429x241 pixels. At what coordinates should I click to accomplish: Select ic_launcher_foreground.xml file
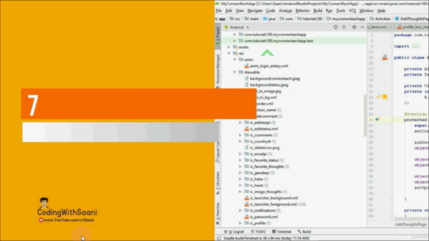pos(273,204)
